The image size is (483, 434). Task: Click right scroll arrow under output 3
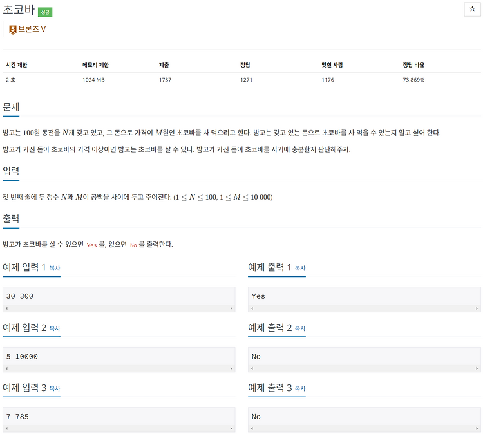(477, 428)
